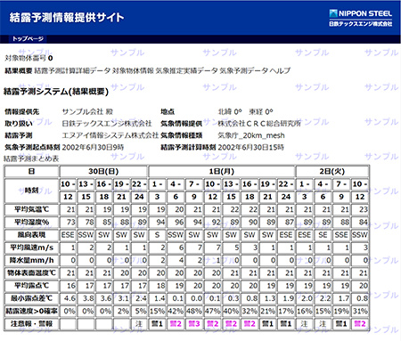Click the 降水量mm/h row header

point(31,260)
